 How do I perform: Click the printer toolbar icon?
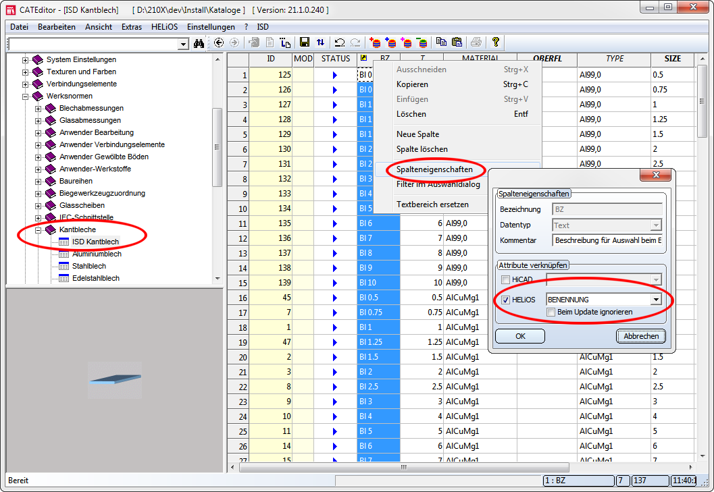pyautogui.click(x=476, y=43)
